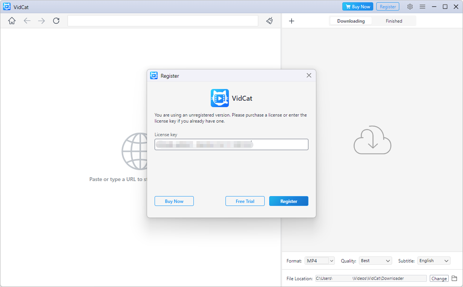Click VidCat app icon in title bar
The image size is (463, 287).
[7, 6]
